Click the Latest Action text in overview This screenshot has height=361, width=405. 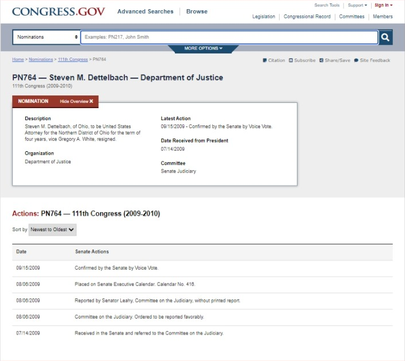tap(216, 126)
